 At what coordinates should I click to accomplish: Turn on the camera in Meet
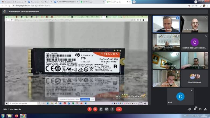pyautogui.click(x=95, y=109)
